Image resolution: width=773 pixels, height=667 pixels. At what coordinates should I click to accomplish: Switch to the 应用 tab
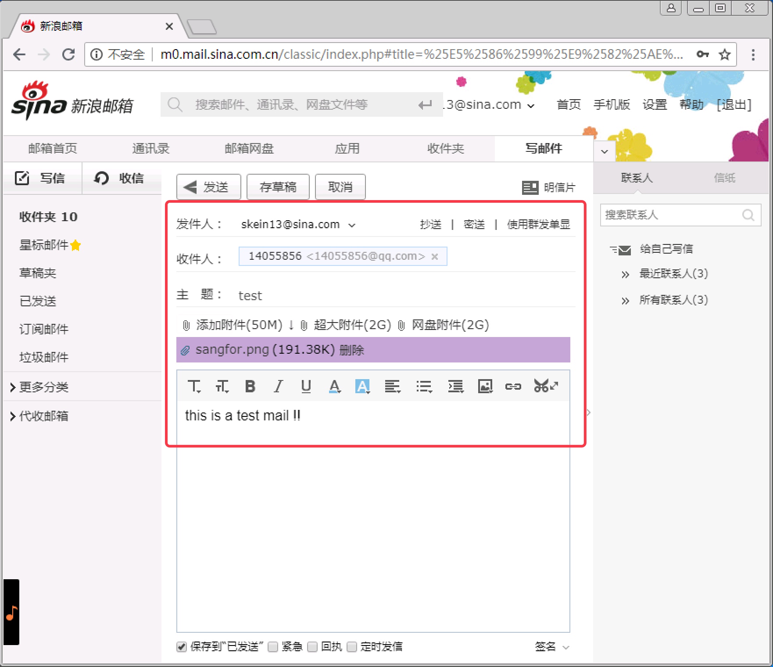(x=347, y=148)
